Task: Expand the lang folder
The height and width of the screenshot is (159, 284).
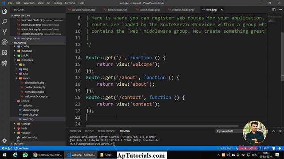Action: click(x=25, y=69)
